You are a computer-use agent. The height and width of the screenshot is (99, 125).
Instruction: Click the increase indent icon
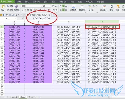pyautogui.click(x=56, y=10)
